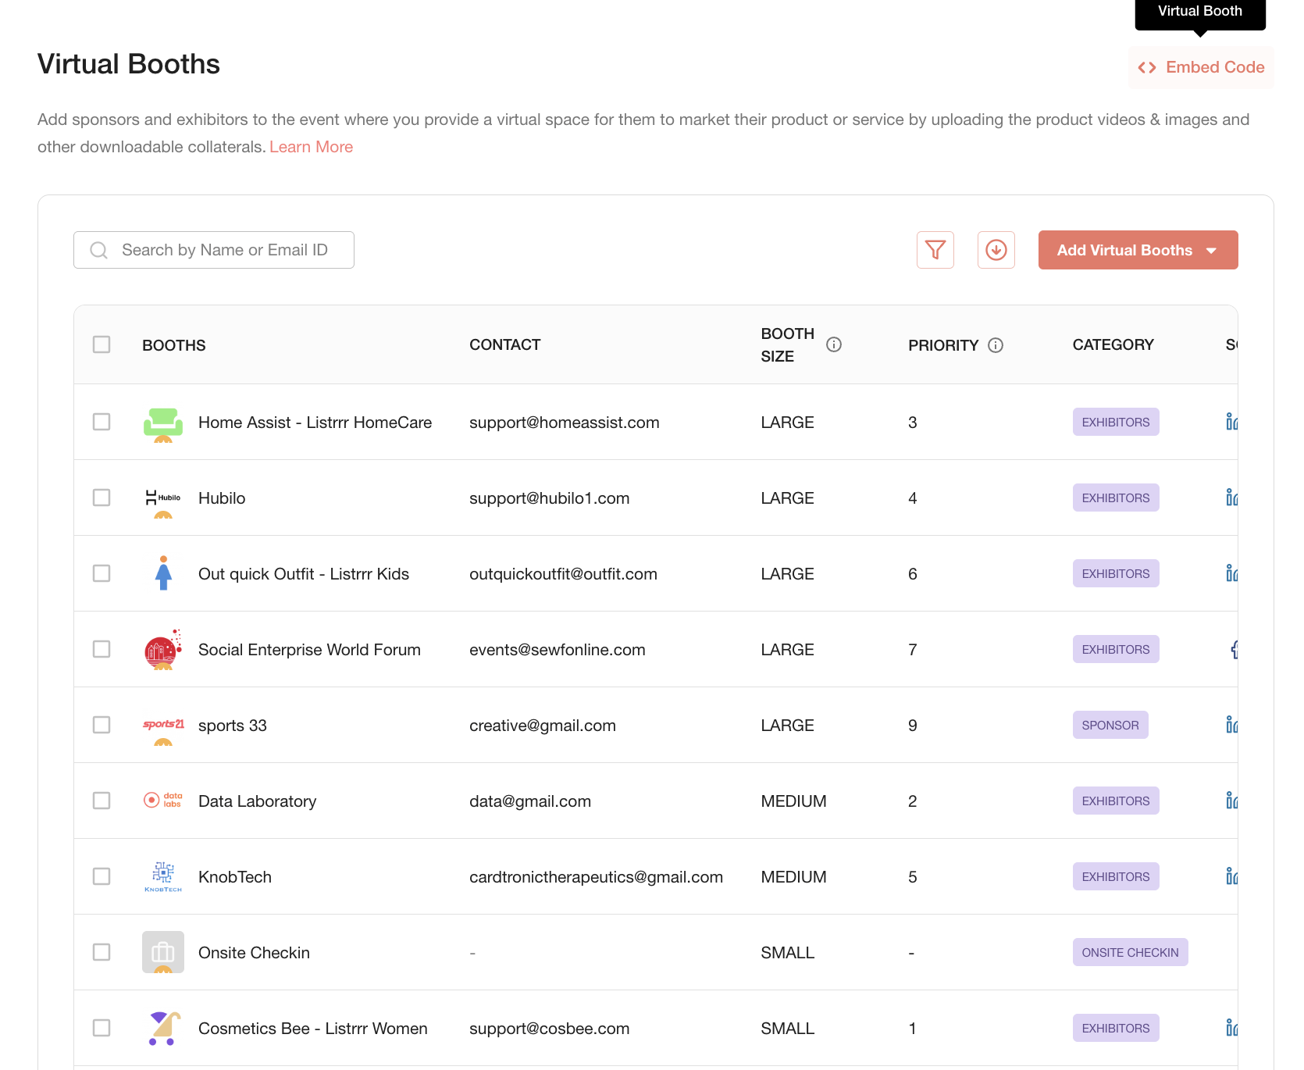1304x1070 pixels.
Task: Click priority value 9 for sports 33
Action: [913, 726]
